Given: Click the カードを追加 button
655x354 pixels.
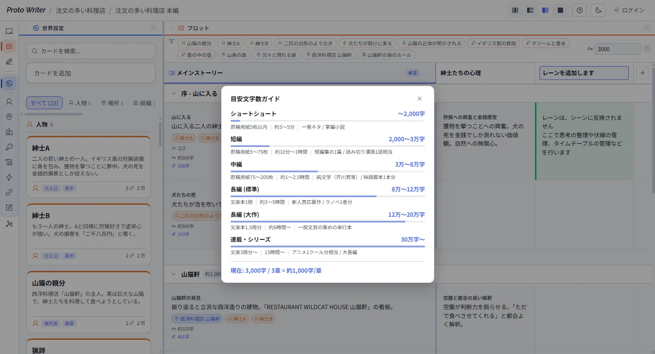Looking at the screenshot, I should (x=91, y=73).
